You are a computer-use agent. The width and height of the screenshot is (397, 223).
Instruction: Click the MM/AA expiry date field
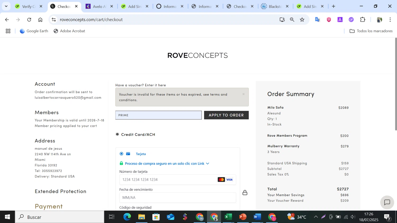178,198
